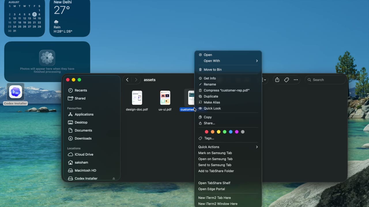Open the more actions ellipsis in toolbar
This screenshot has height=207, width=369.
click(x=296, y=80)
